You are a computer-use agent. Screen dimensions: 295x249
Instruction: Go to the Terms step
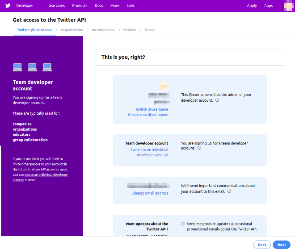click(x=150, y=30)
